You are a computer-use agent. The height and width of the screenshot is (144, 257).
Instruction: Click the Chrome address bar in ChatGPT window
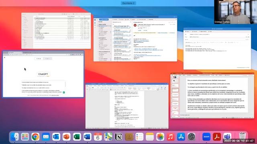(39, 55)
